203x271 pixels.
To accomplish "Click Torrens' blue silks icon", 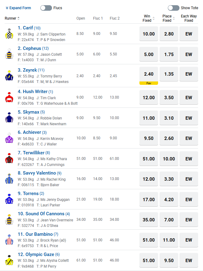I will point(9,199).
